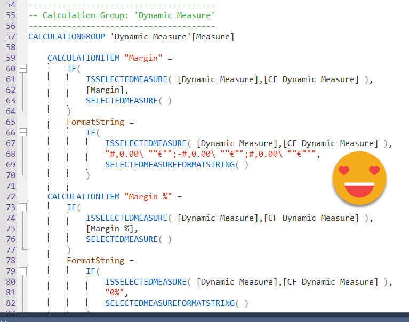Collapse the IF fold marker on line 79
This screenshot has height=322, width=409.
pos(22,271)
